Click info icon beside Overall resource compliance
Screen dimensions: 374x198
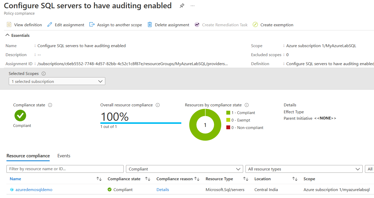tap(158, 105)
